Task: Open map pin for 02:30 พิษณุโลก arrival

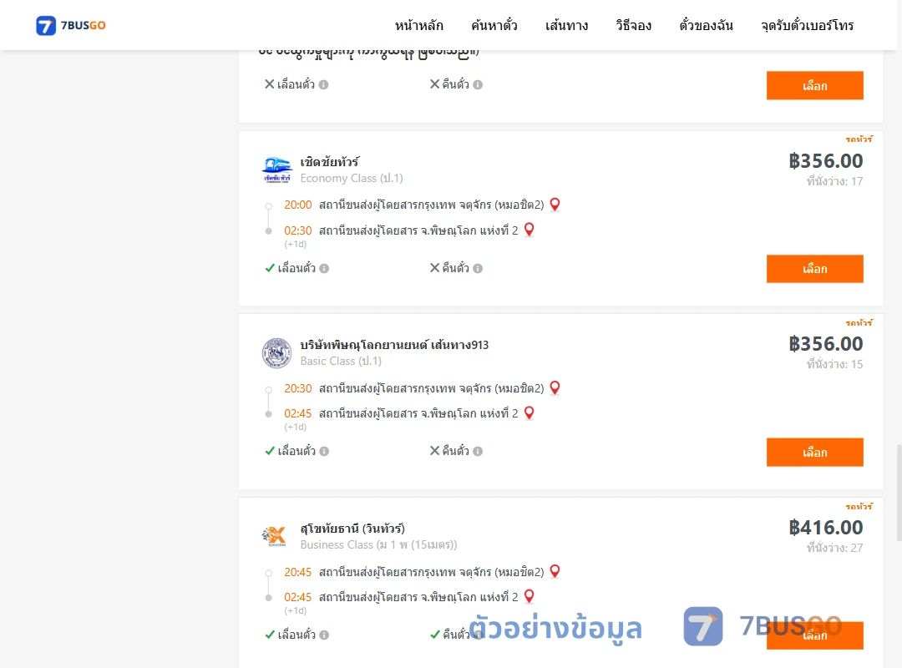Action: point(530,230)
